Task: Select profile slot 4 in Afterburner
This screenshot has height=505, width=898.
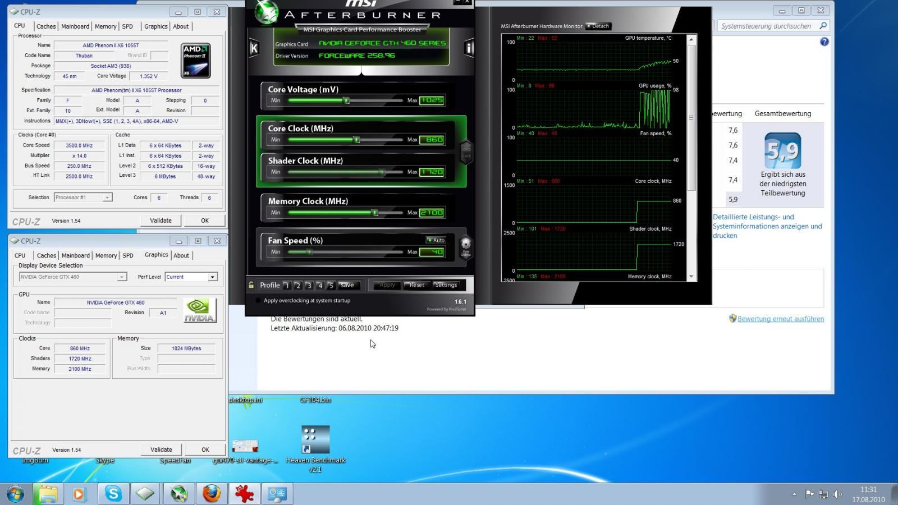Action: tap(320, 285)
